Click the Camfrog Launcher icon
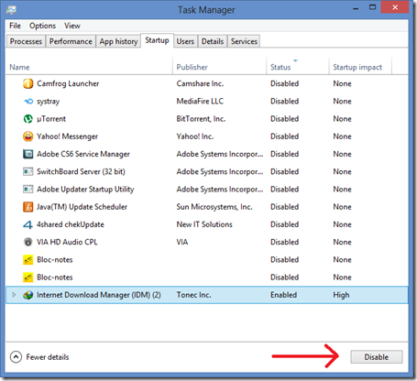 tap(28, 83)
